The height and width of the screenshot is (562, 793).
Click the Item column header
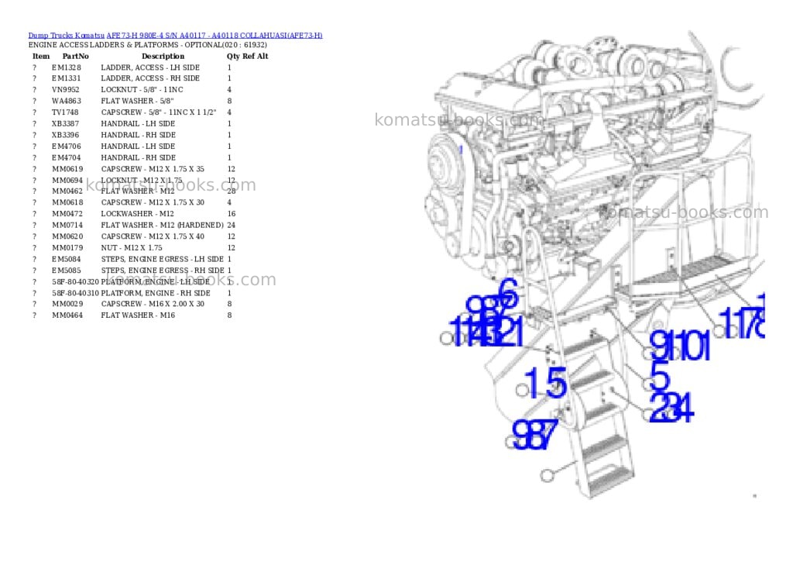coord(41,56)
